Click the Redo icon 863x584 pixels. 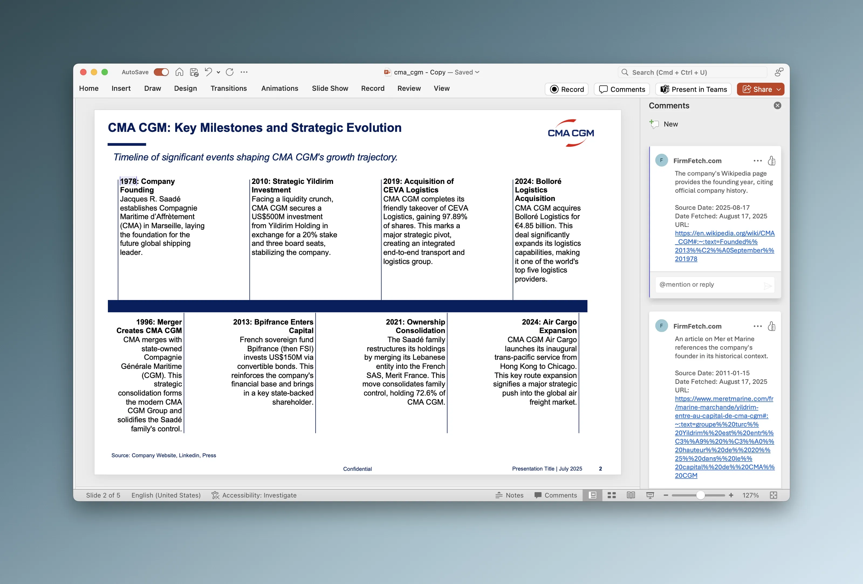coord(230,72)
